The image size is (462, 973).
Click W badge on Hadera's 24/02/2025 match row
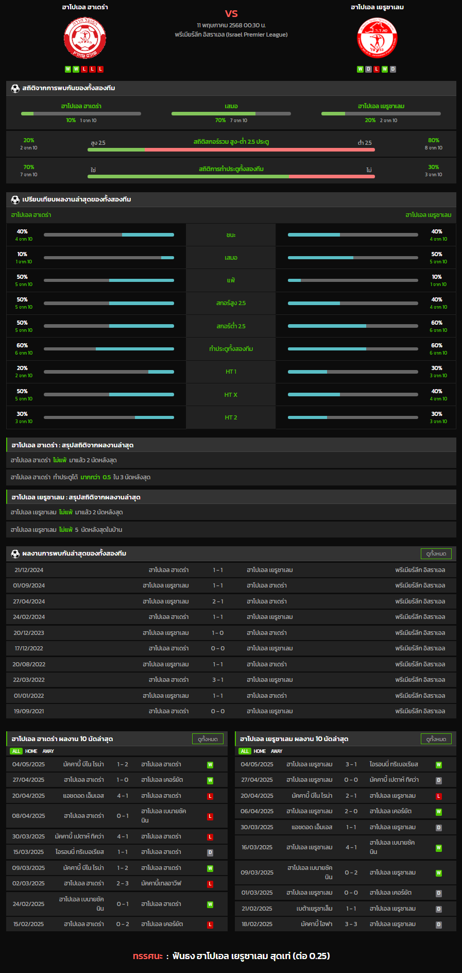(x=210, y=904)
